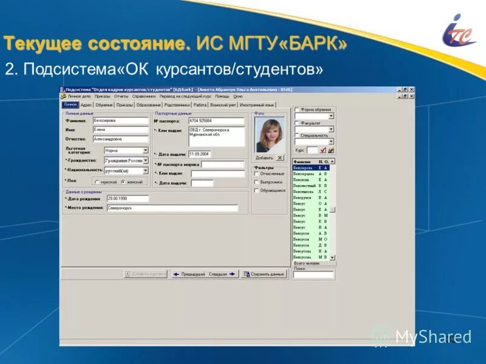Open the Гражданство dropdown
This screenshot has width=486, height=364.
[x=145, y=160]
